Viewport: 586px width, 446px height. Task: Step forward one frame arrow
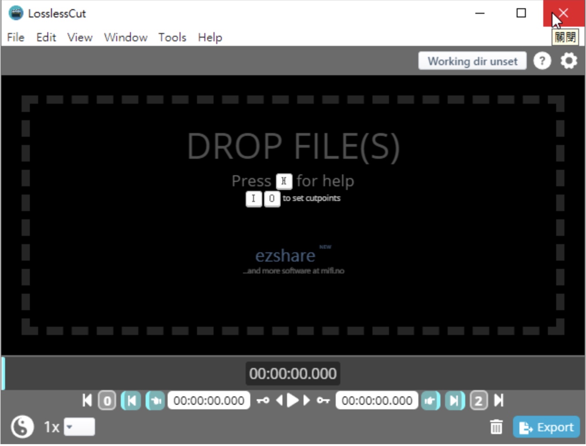(306, 401)
